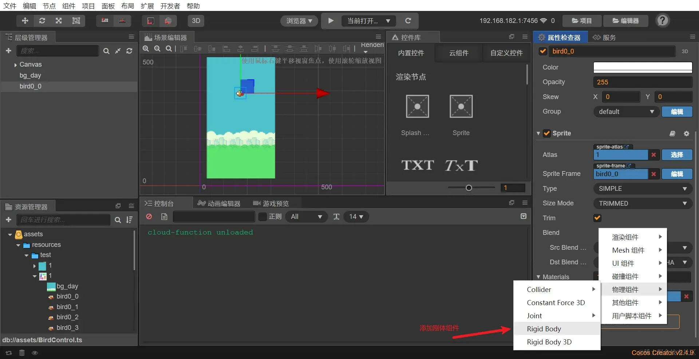
Task: Open hierarchy panel menu icon
Action: point(131,37)
